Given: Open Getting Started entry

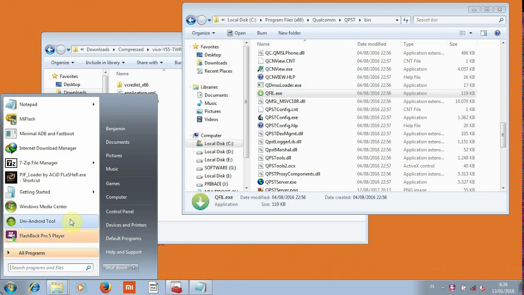Looking at the screenshot, I should (x=51, y=192).
